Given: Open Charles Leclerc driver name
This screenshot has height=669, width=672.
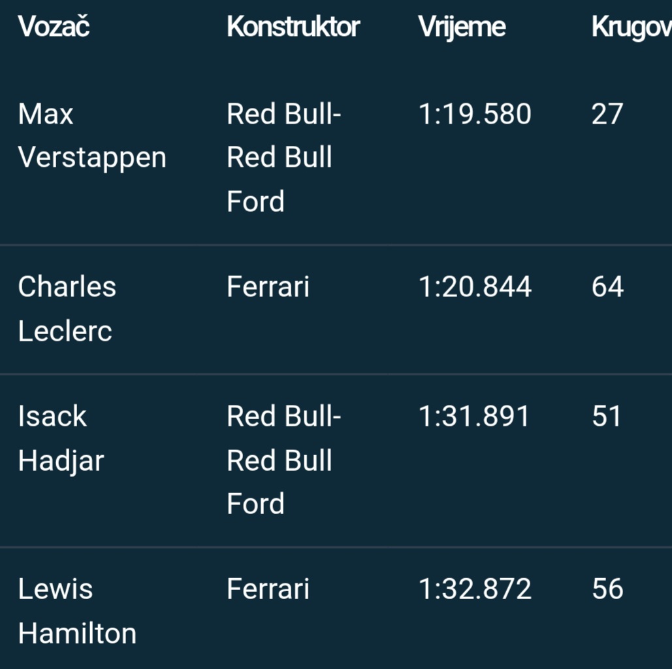Looking at the screenshot, I should click(67, 309).
